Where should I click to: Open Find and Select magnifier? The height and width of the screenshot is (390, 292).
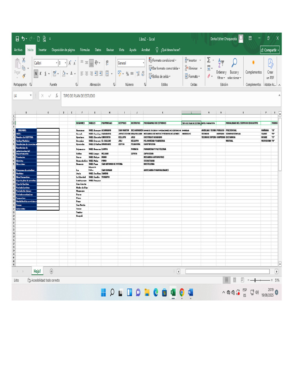(x=234, y=69)
